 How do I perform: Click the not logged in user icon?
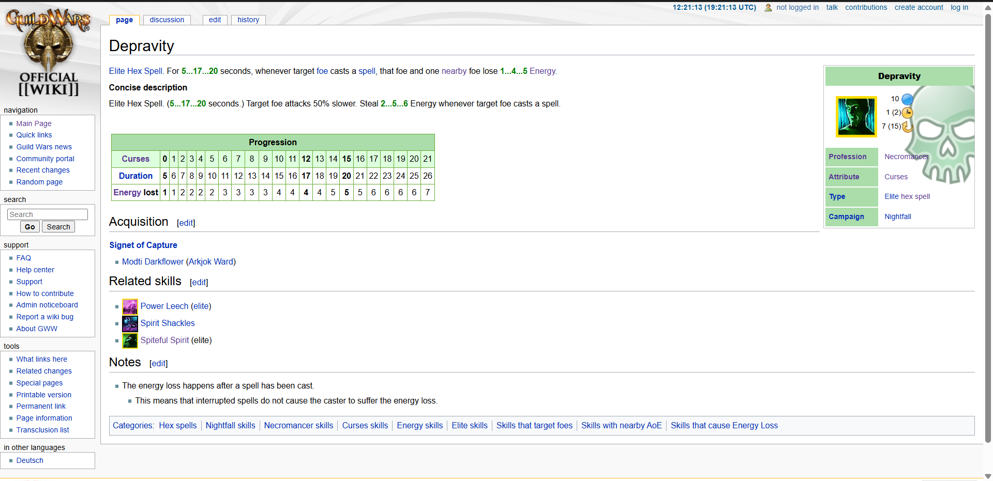(x=768, y=8)
